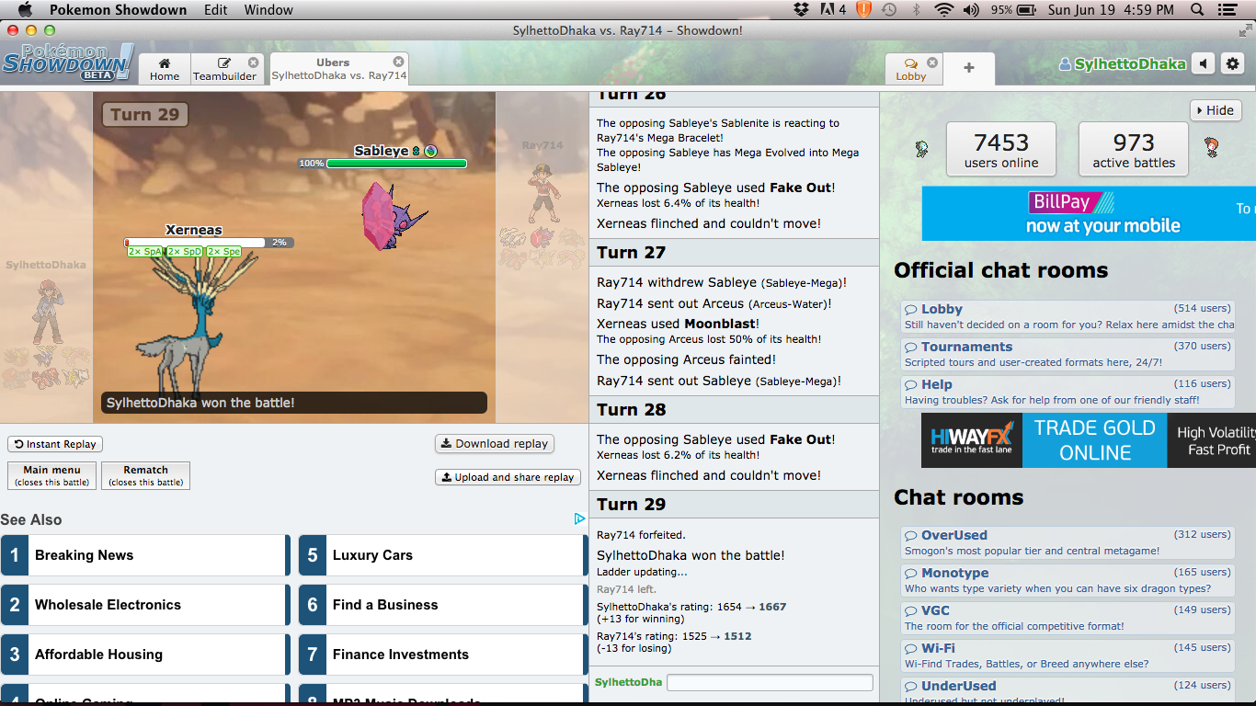The height and width of the screenshot is (706, 1256).
Task: Open the Window menu
Action: (x=268, y=10)
